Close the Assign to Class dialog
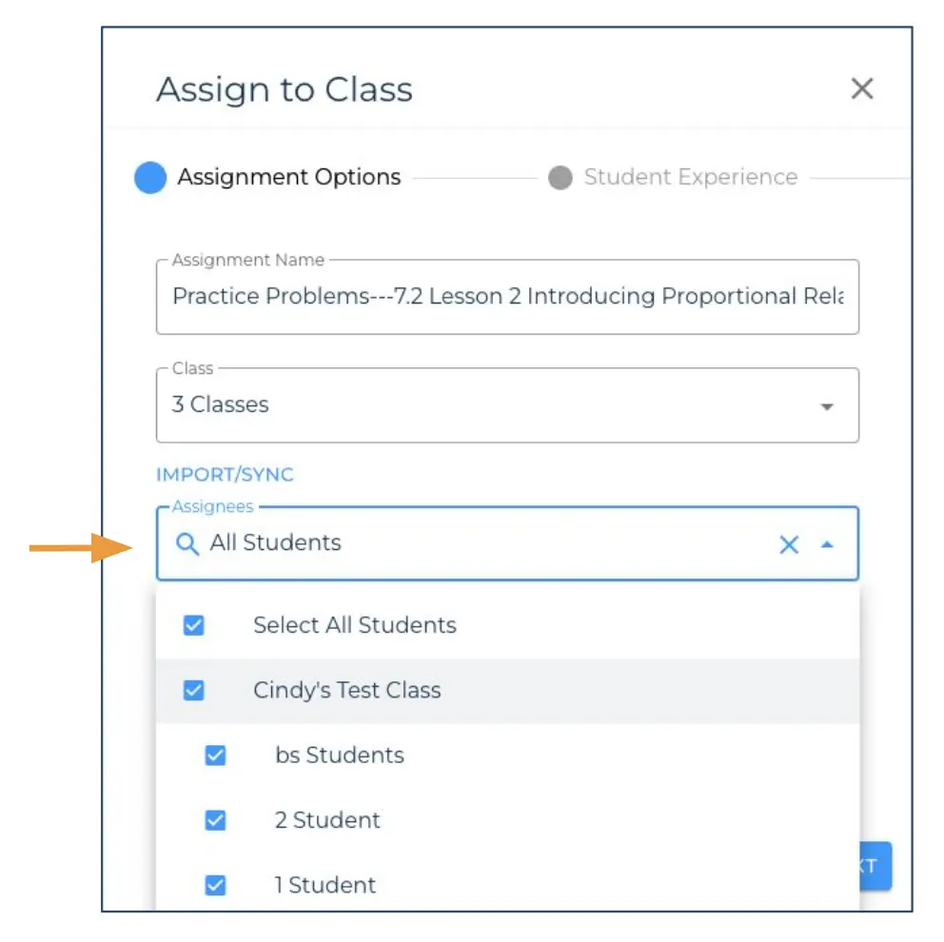This screenshot has height=942, width=944. (x=861, y=88)
